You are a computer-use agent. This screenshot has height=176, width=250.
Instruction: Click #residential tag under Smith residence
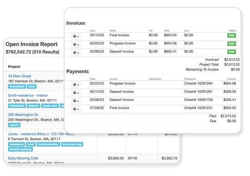[17, 106]
